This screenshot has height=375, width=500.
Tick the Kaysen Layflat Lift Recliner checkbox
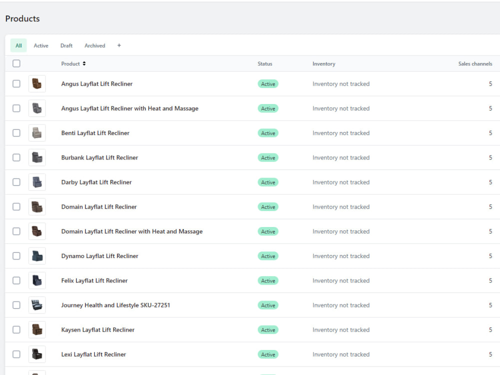click(x=16, y=329)
